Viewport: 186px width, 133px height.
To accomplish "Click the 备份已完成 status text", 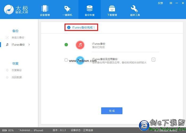I will click(x=98, y=47).
